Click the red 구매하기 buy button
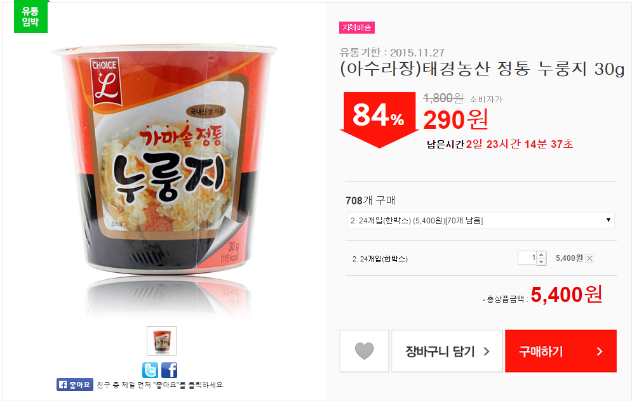 tap(561, 352)
